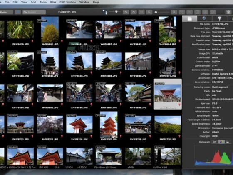Click the folder hierarchy icon in the toolbar
The width and height of the screenshot is (233, 175).
click(x=105, y=12)
